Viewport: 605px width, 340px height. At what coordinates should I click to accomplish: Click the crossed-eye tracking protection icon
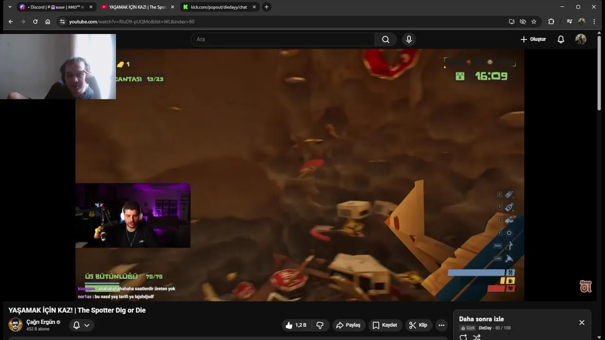(523, 22)
